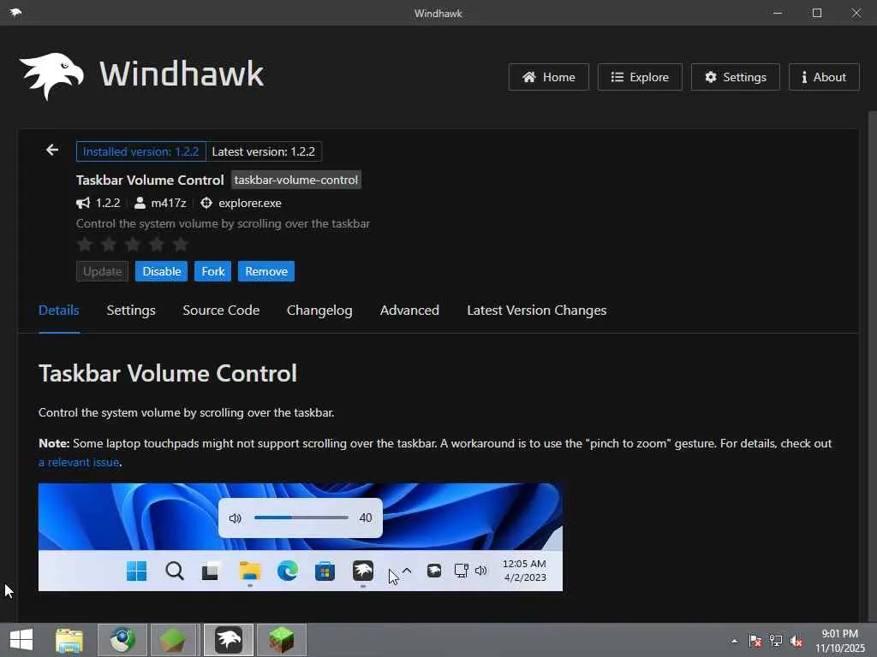Click the target process crosshair icon
This screenshot has height=657, width=877.
[206, 203]
